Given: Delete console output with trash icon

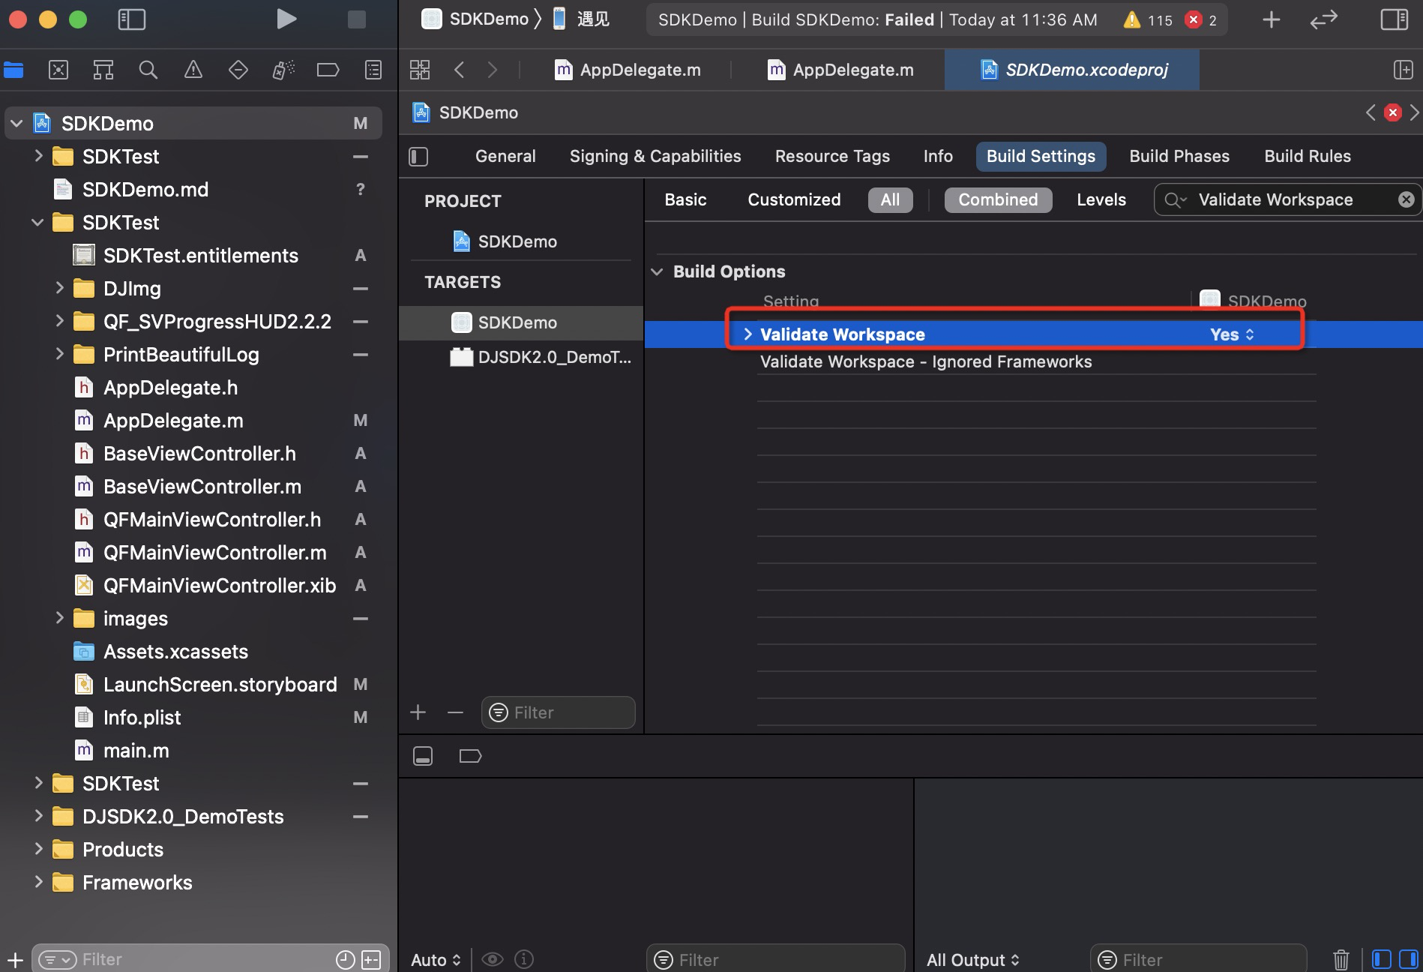Looking at the screenshot, I should (x=1341, y=959).
